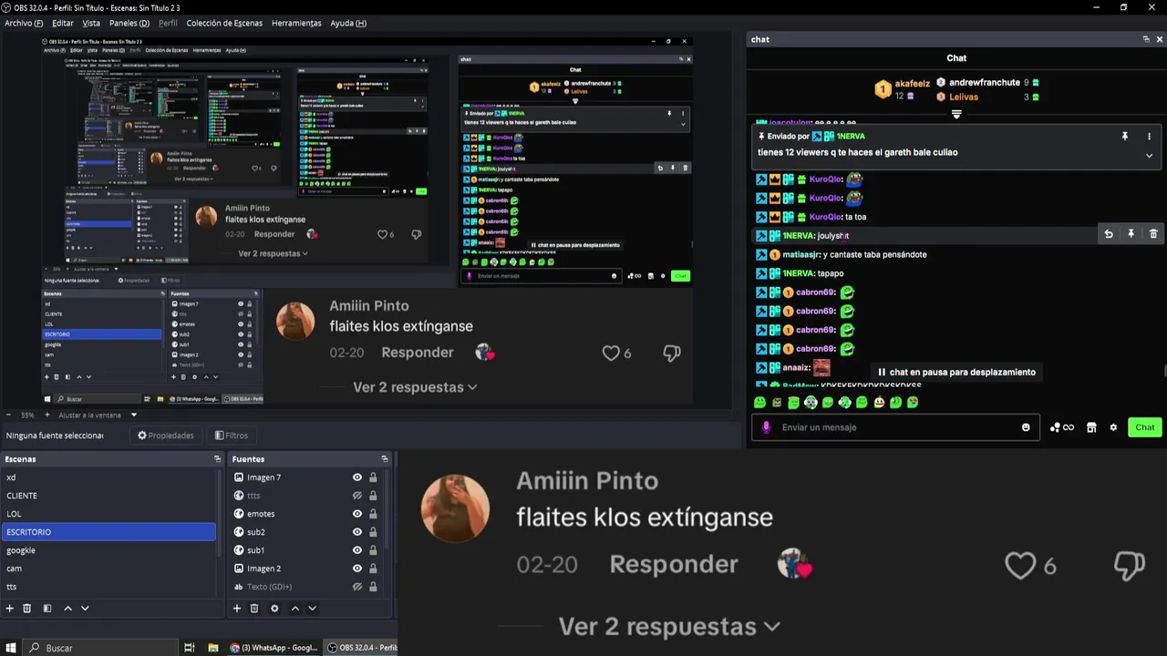Move the selected scene down

tap(85, 608)
